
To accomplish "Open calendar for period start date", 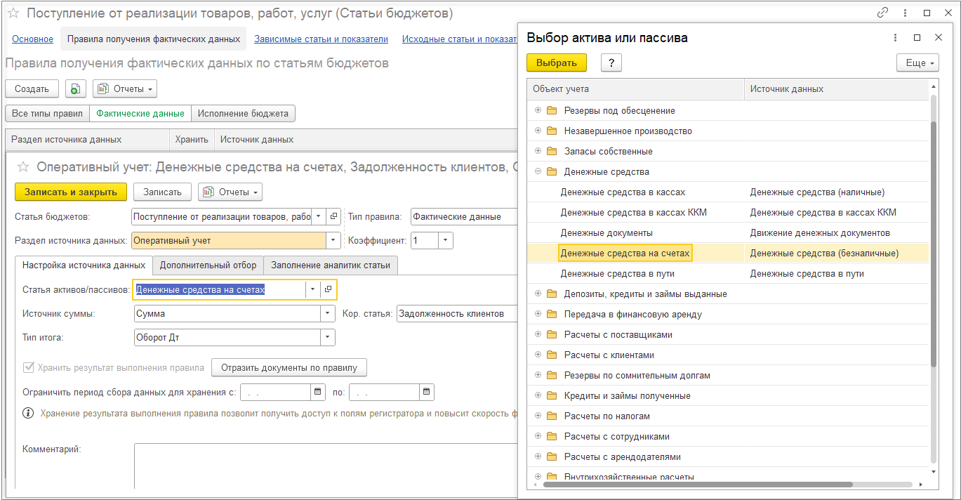I will click(318, 392).
